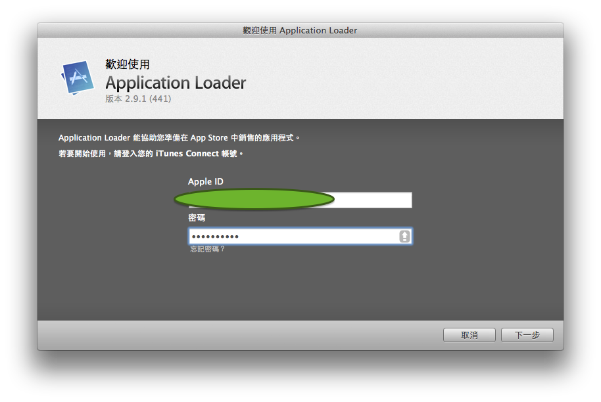Select the 版本 2.9.1 (441) version text
The width and height of the screenshot is (601, 402).
(138, 99)
